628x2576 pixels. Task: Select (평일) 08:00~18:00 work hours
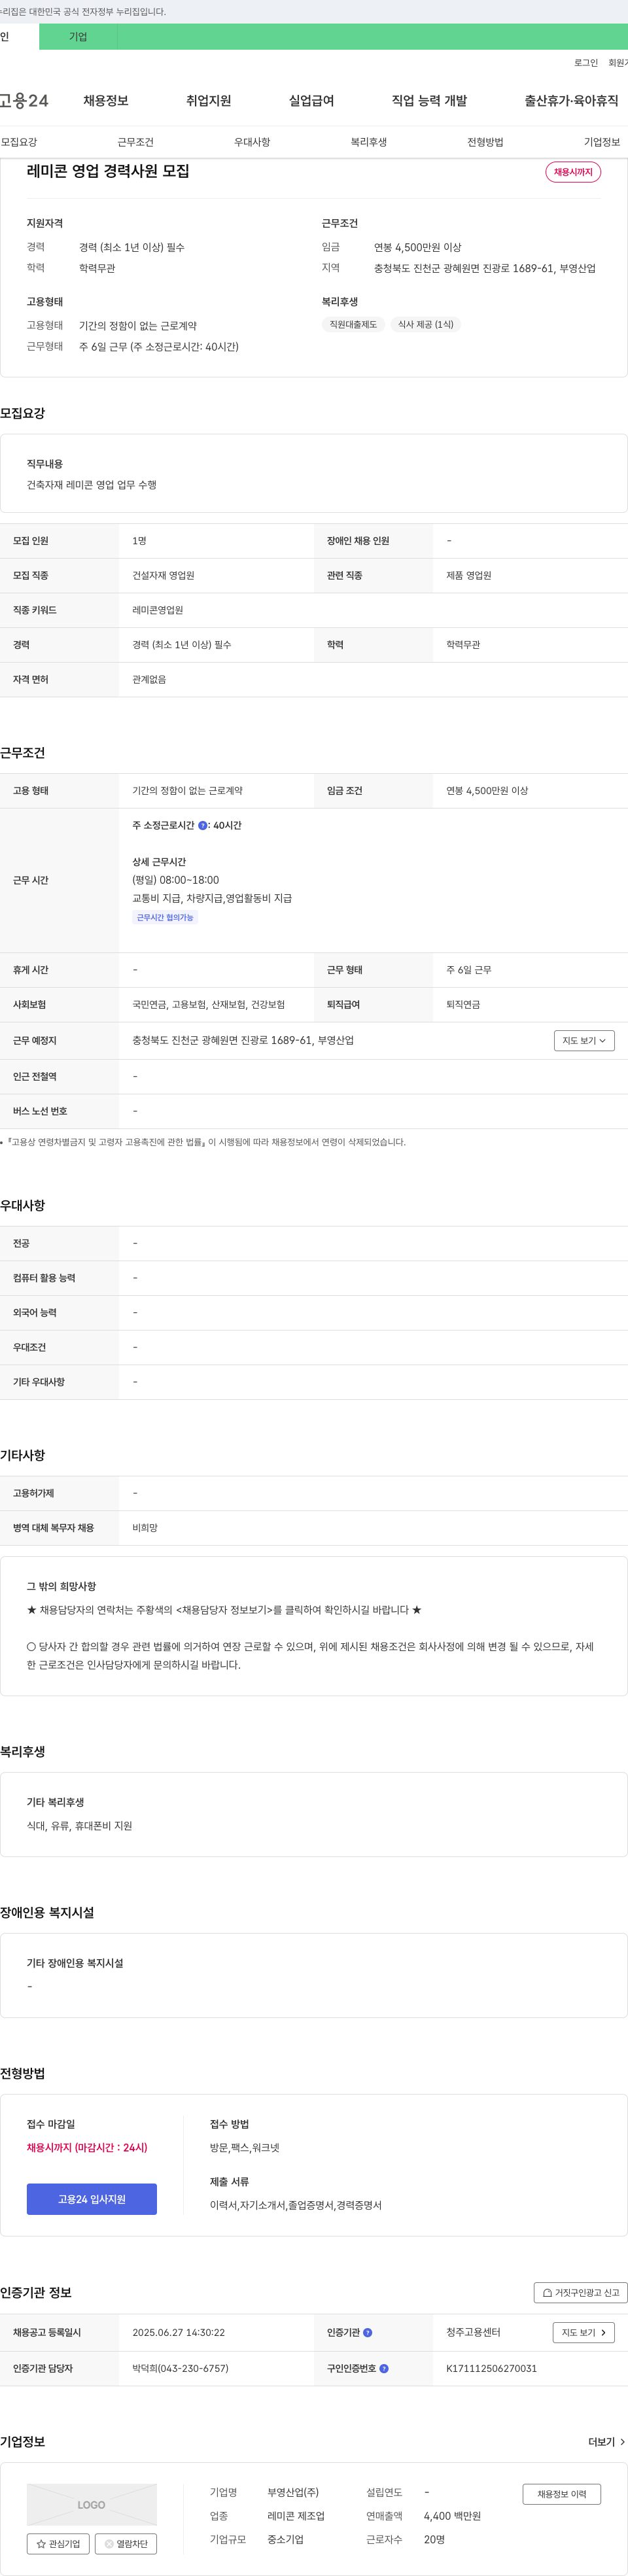(x=176, y=880)
